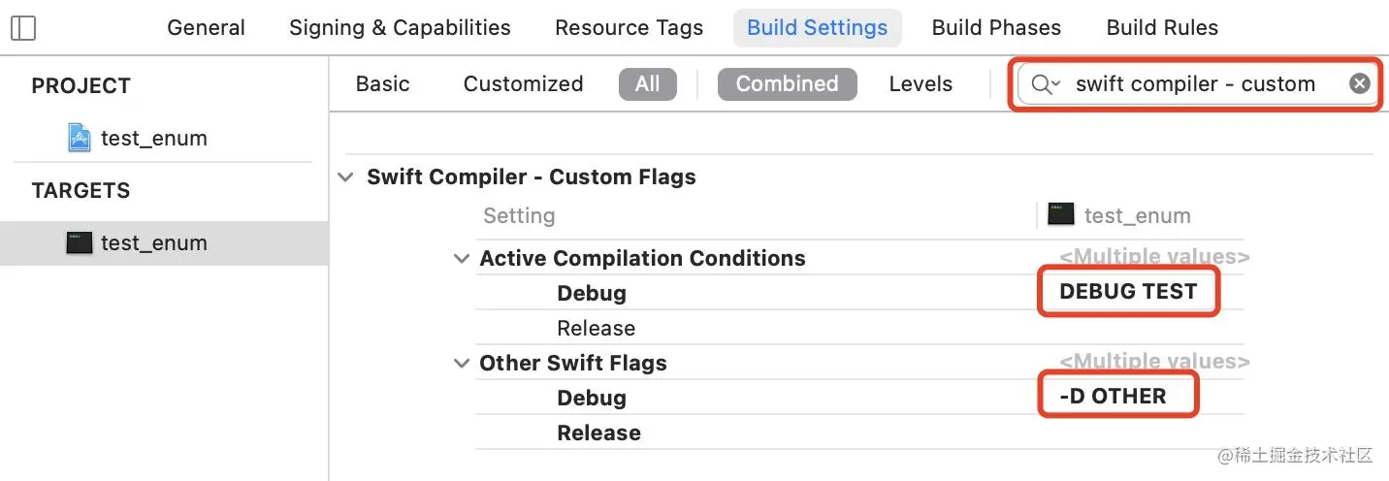The width and height of the screenshot is (1389, 481).
Task: Collapse Swift Compiler - Custom Flags section
Action: tap(345, 177)
